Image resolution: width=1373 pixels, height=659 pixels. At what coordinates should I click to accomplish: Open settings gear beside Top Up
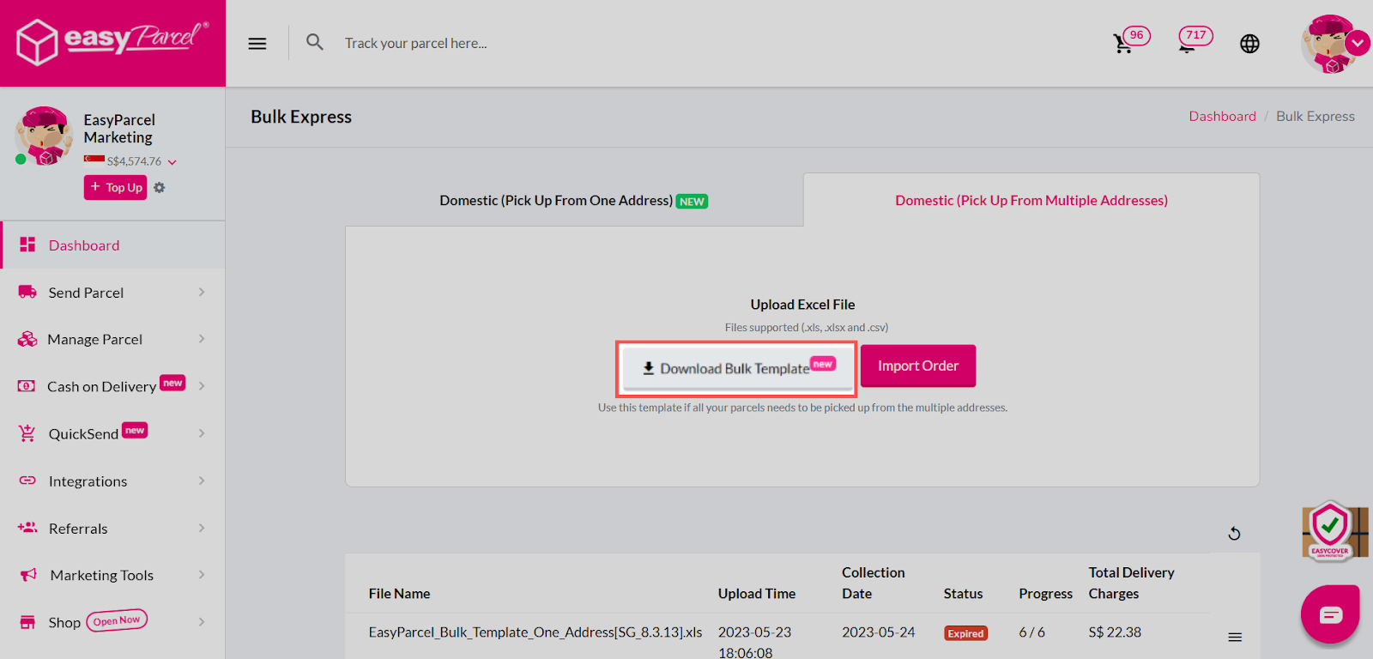pos(160,187)
